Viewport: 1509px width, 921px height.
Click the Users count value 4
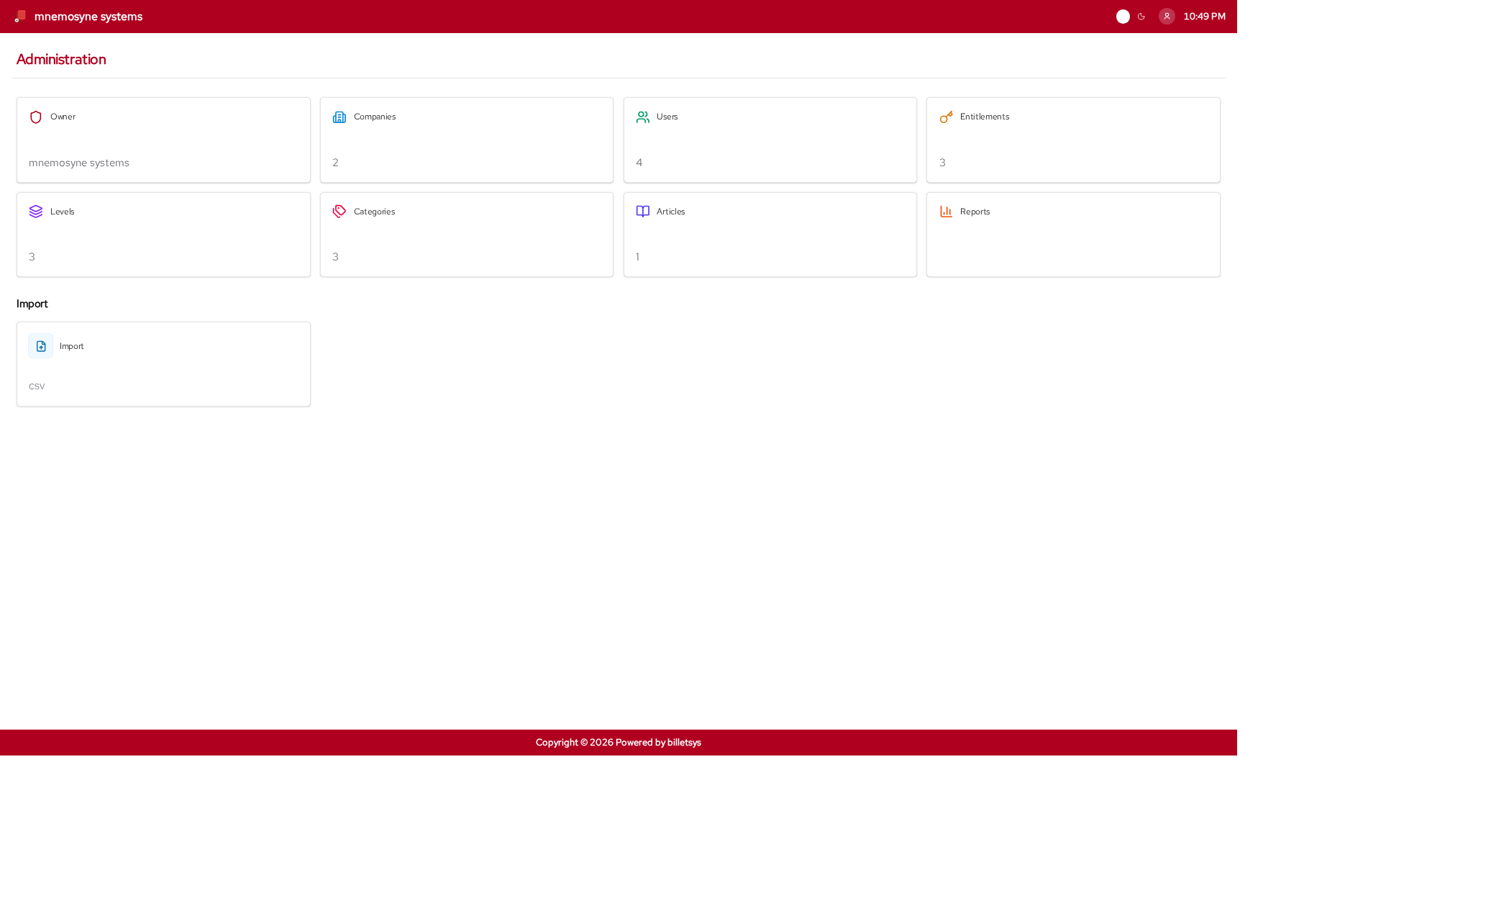(639, 163)
